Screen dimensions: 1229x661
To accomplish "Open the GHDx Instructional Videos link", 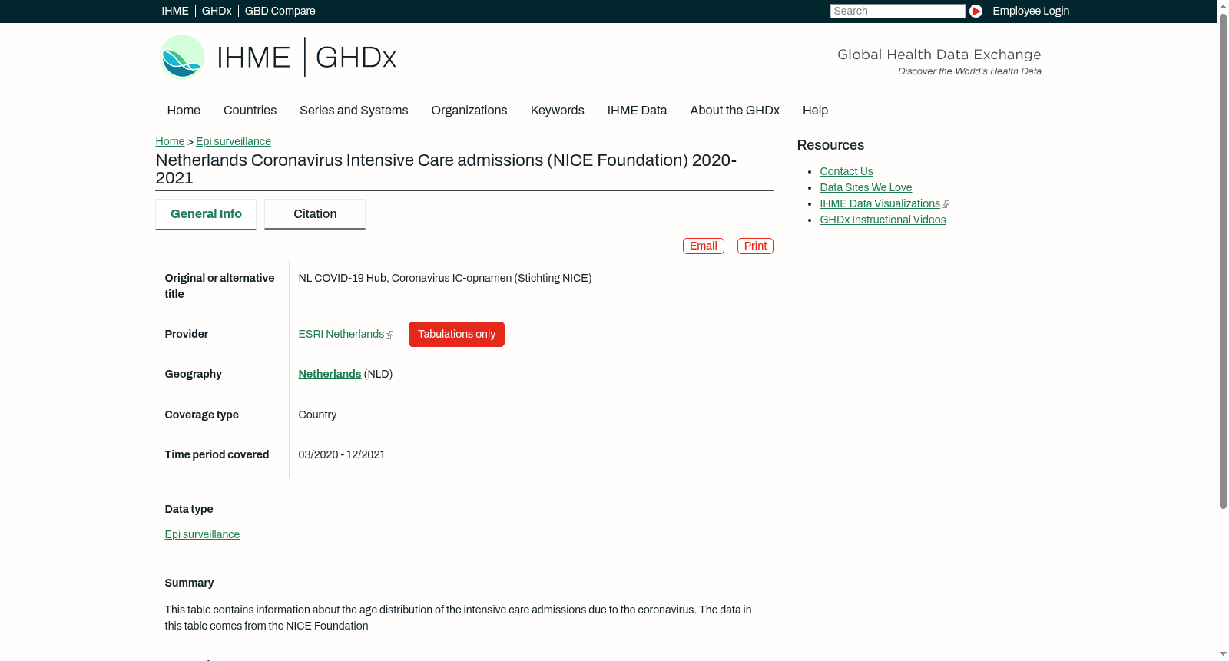I will [x=883, y=220].
